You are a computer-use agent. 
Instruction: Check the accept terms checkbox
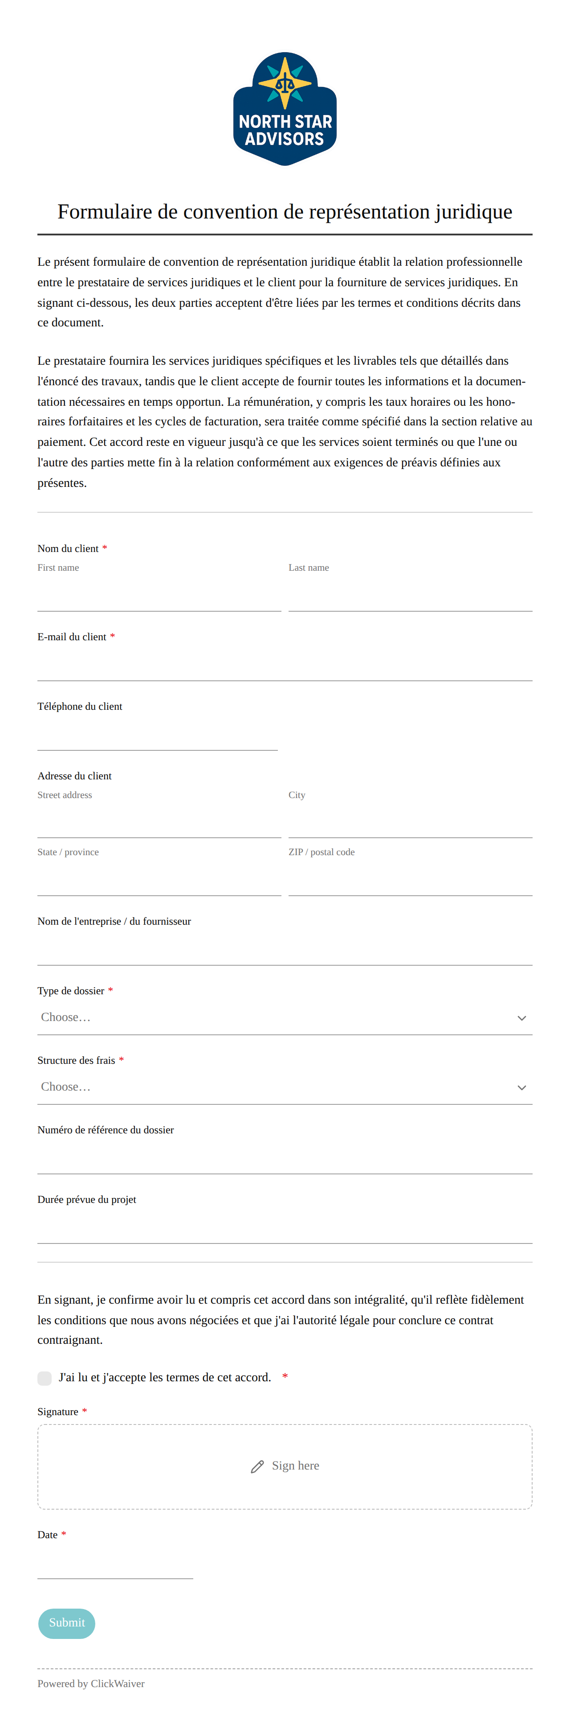[x=45, y=1378]
